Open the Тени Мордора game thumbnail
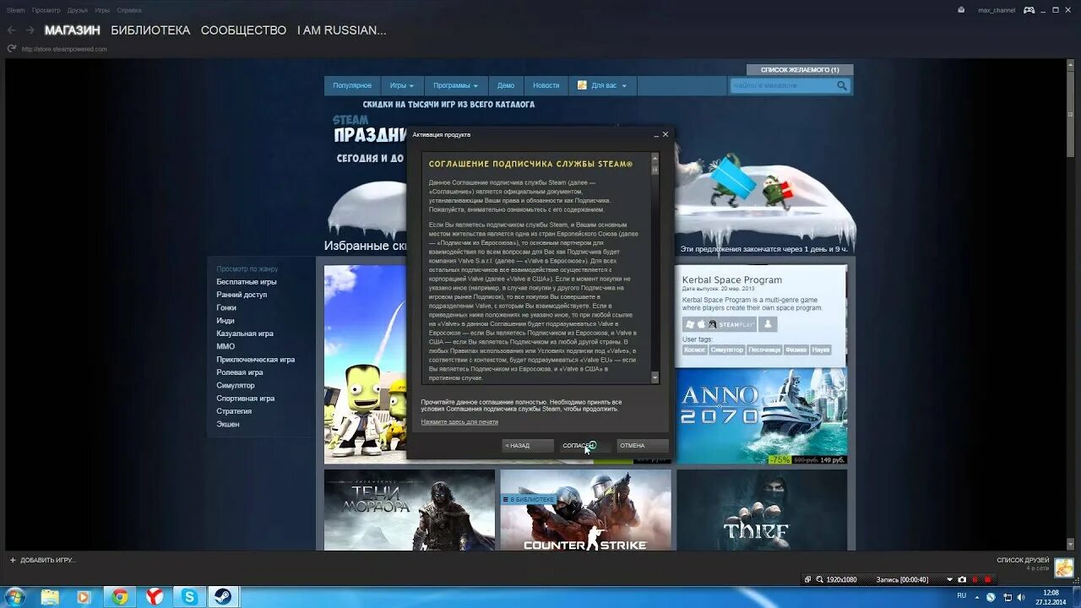 [410, 511]
